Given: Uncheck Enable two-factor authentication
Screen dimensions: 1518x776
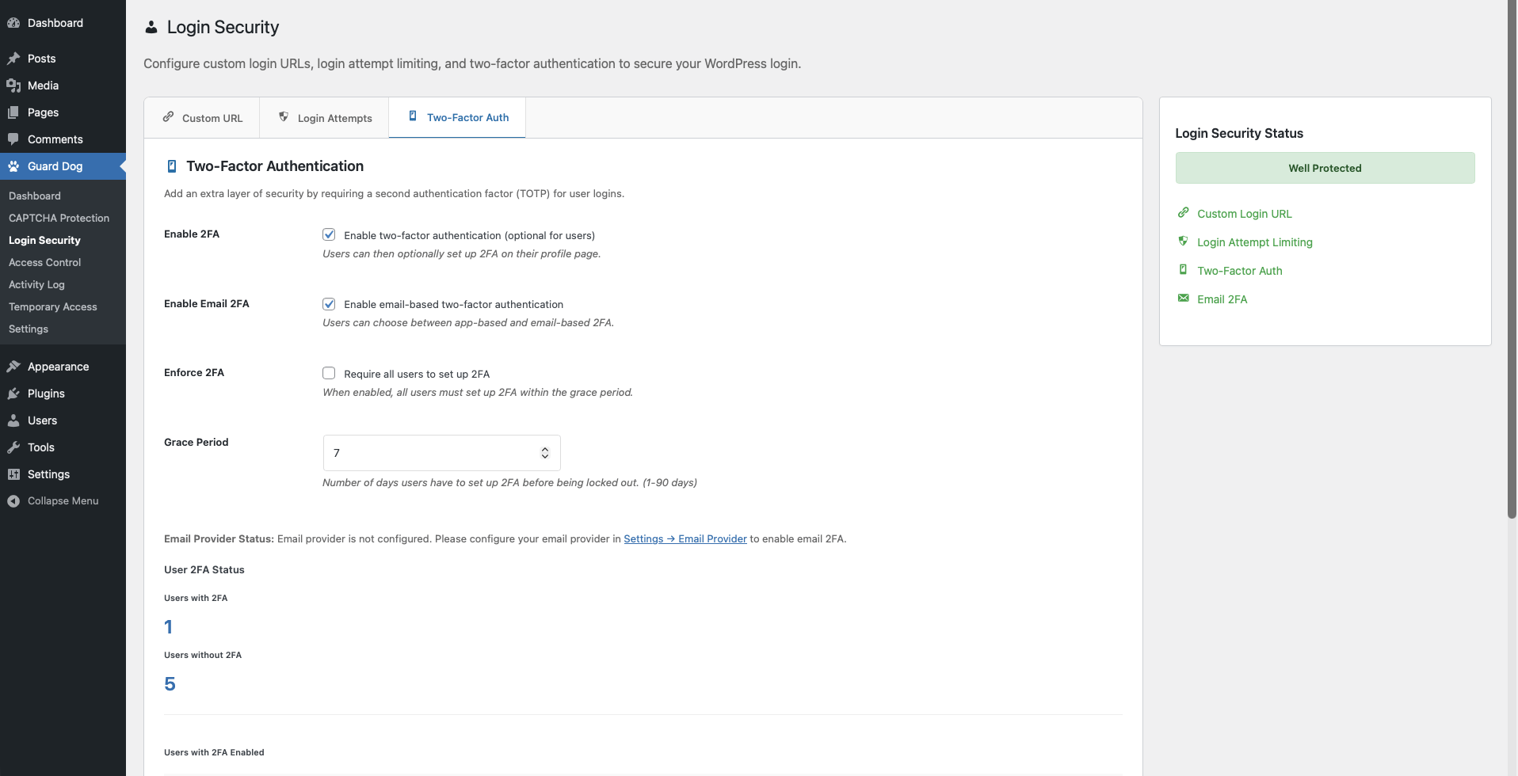Looking at the screenshot, I should coord(329,234).
